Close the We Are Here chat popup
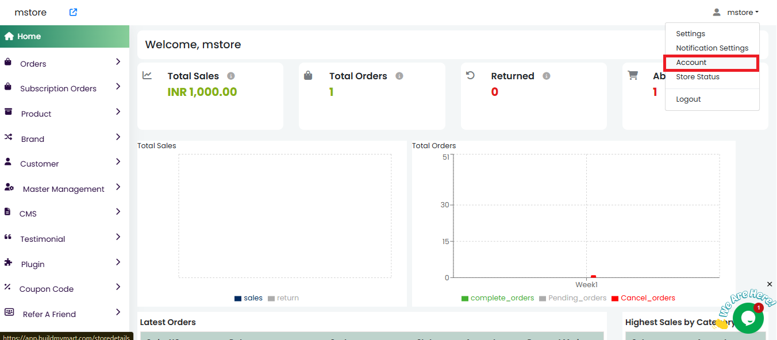 click(770, 284)
